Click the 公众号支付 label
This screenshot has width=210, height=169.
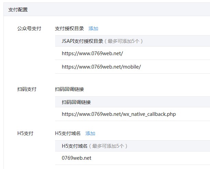[x=29, y=28]
